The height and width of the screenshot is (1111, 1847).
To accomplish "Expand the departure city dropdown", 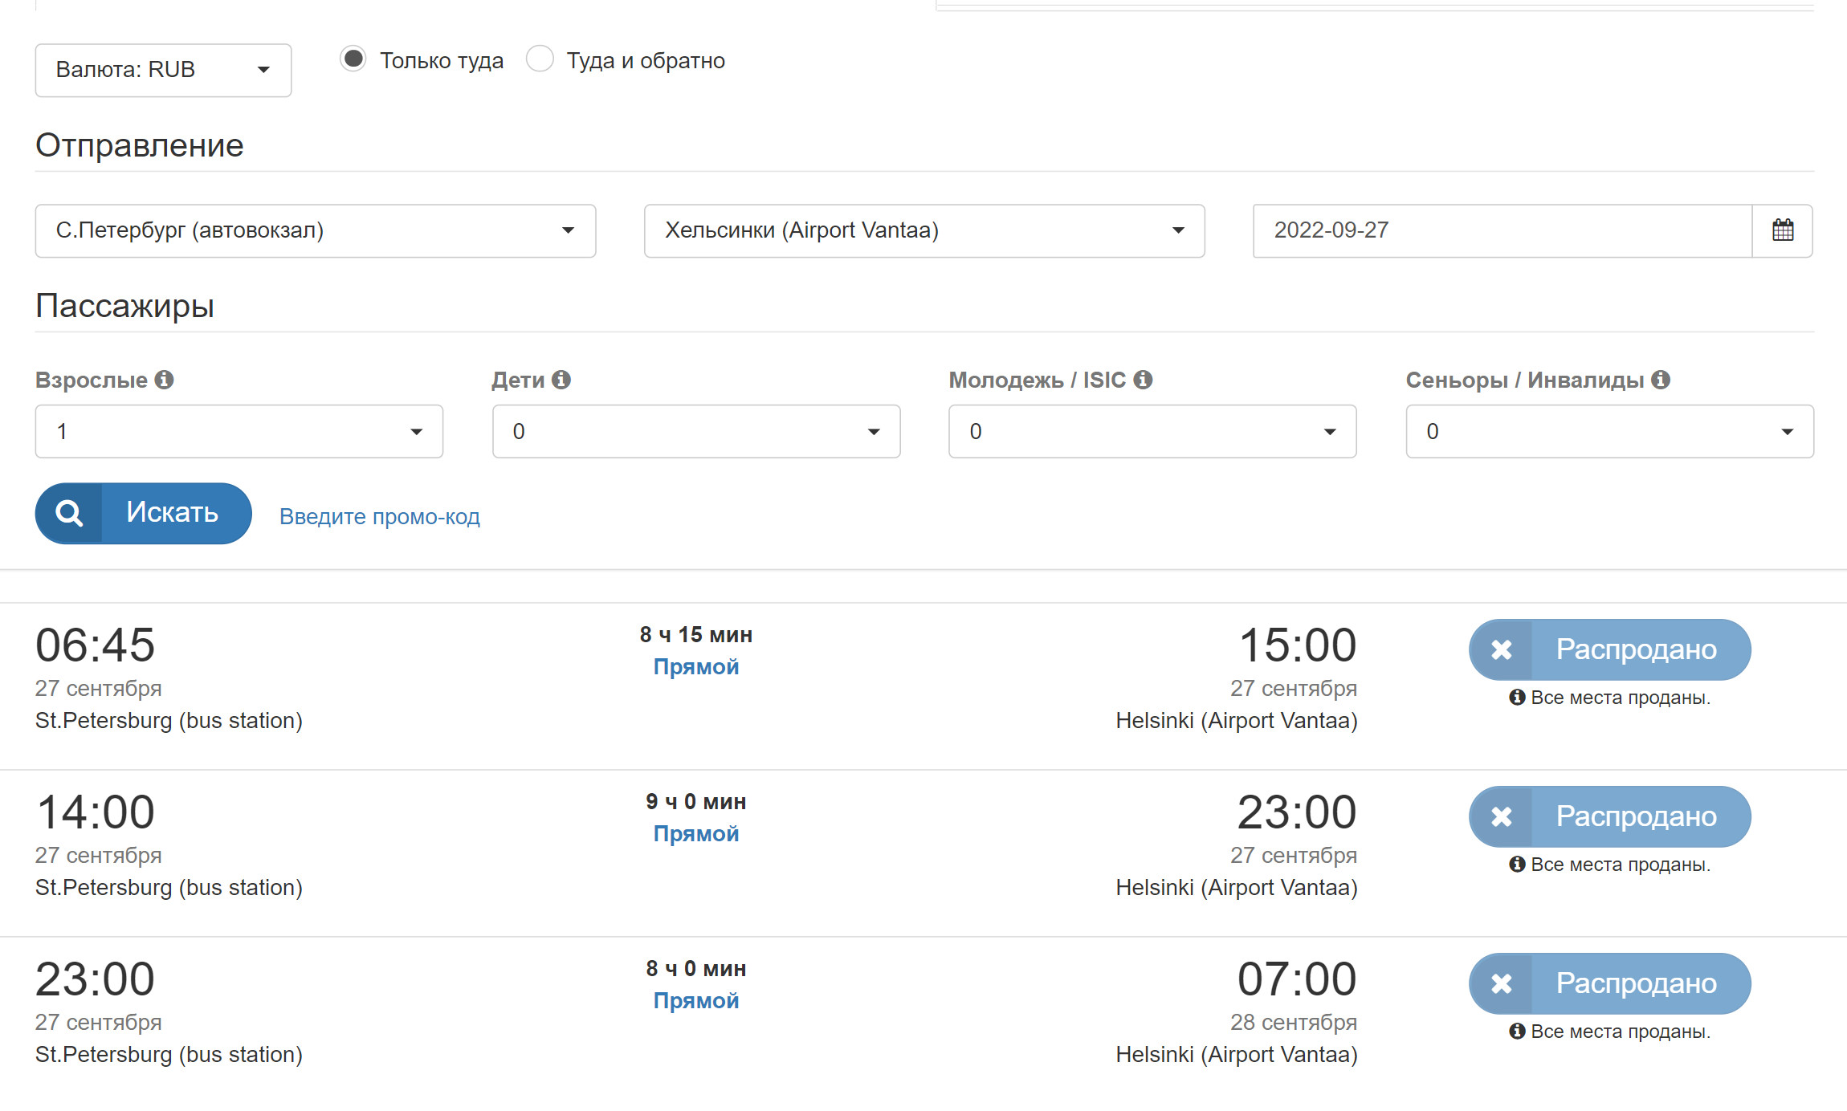I will (570, 230).
